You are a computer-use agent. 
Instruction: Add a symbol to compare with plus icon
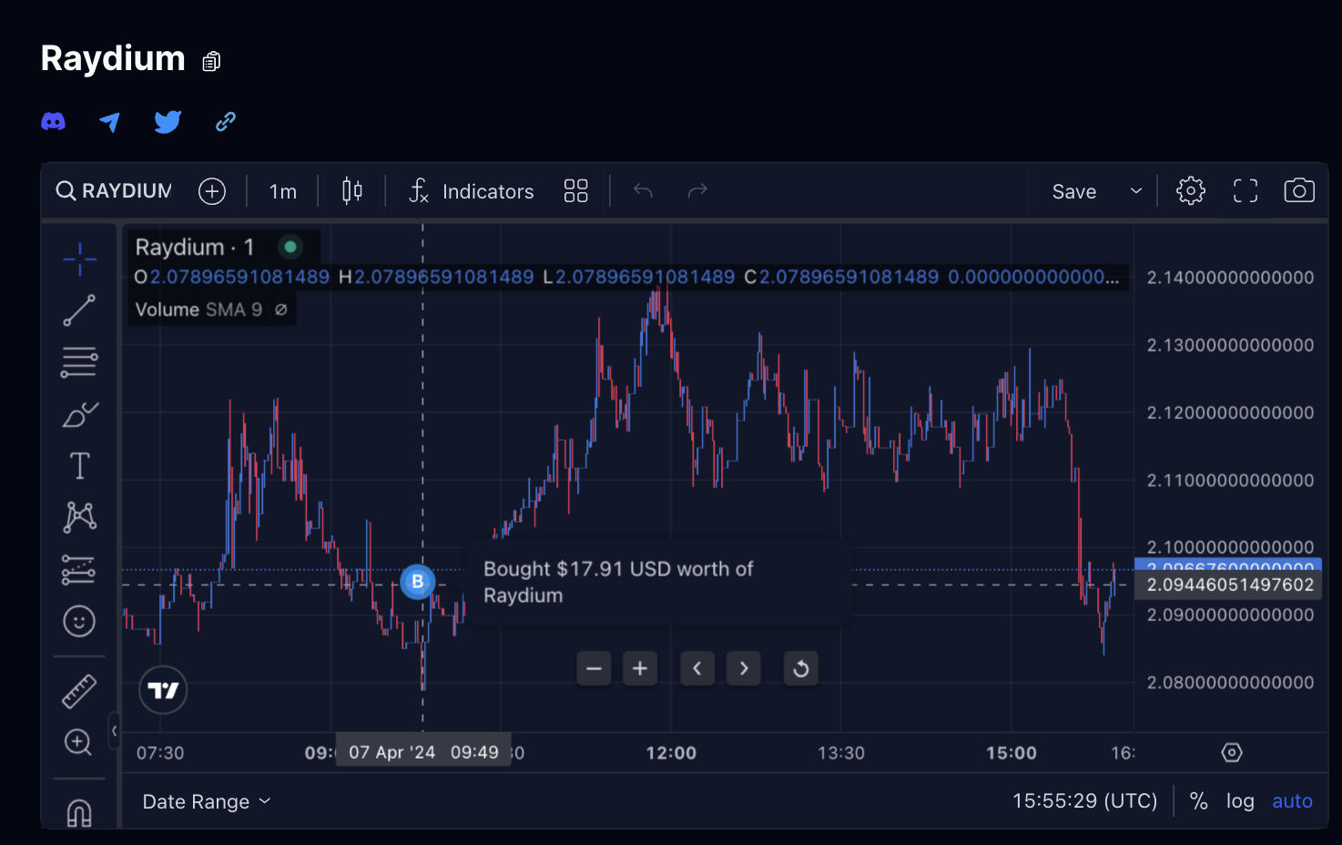(212, 191)
